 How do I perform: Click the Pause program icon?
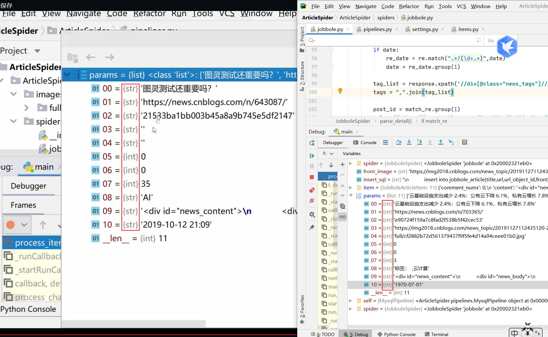(x=312, y=166)
